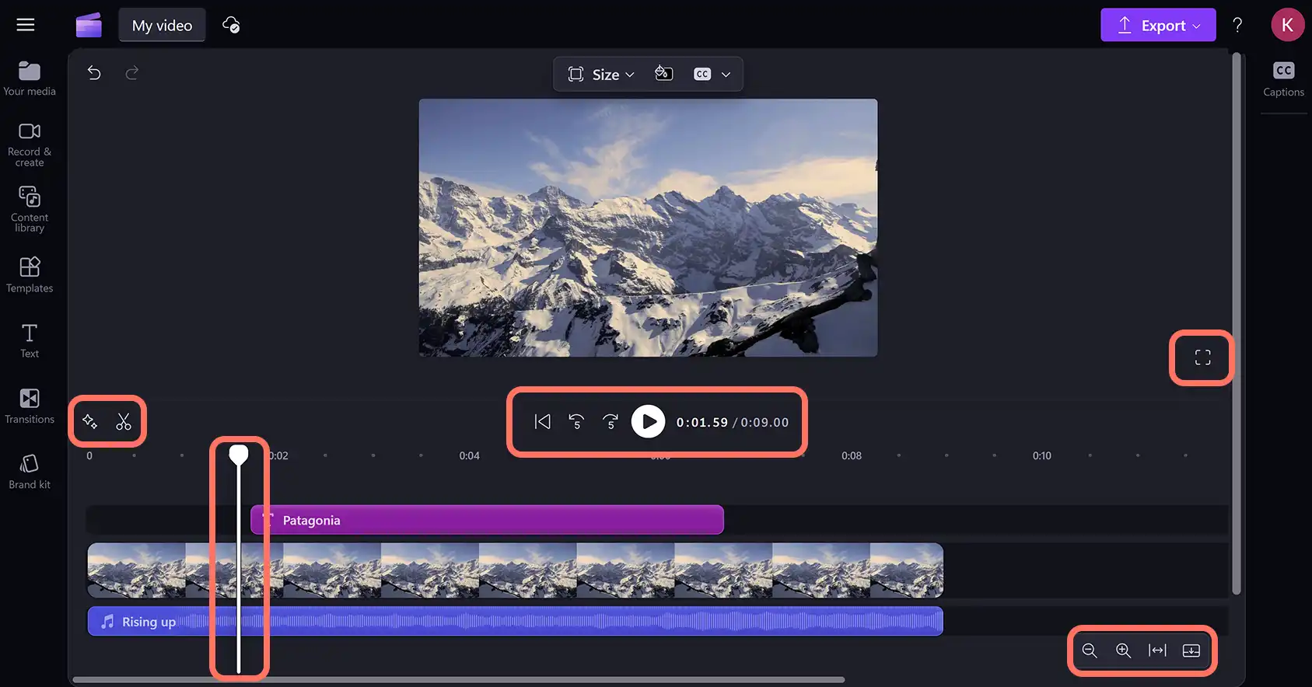Open the Templates tab
Image resolution: width=1312 pixels, height=687 pixels.
point(30,275)
